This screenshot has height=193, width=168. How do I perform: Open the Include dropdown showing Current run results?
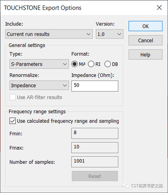coord(49,34)
